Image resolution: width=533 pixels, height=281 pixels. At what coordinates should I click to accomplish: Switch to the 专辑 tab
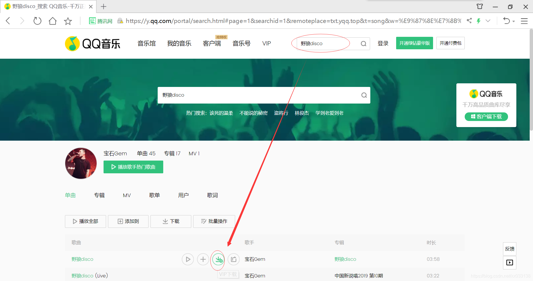coord(99,195)
